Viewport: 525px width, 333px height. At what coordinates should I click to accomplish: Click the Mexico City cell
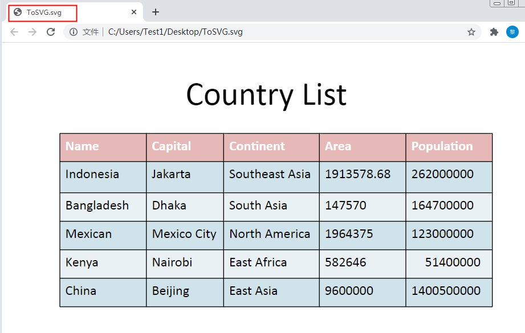tap(184, 234)
